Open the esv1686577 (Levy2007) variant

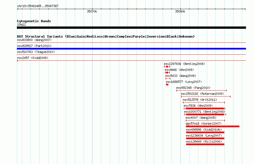(x=184, y=82)
